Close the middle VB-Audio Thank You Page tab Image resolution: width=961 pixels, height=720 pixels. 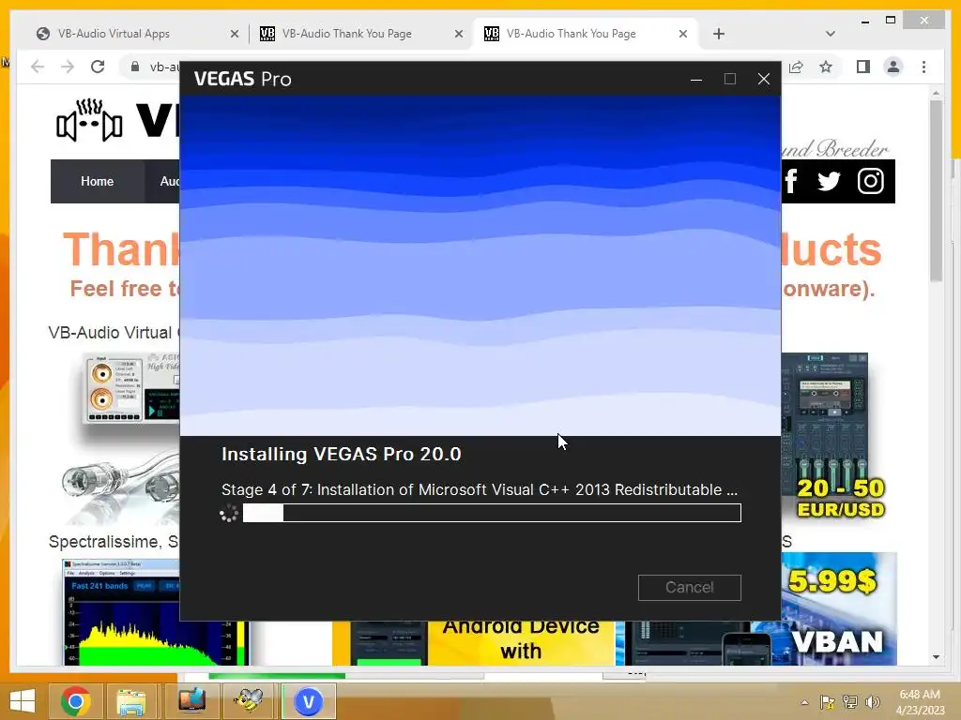click(458, 34)
